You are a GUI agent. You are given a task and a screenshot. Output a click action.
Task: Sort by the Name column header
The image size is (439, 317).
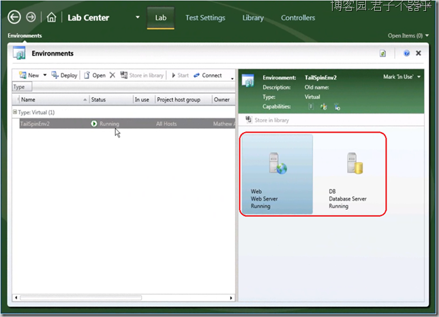point(53,100)
